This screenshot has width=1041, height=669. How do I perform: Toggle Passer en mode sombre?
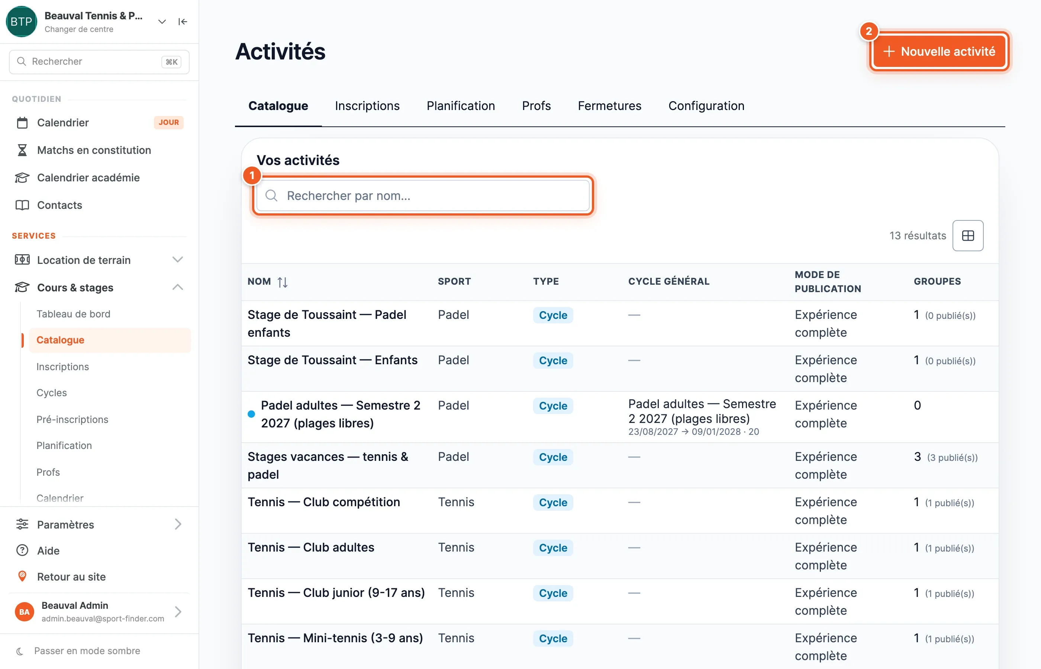coord(78,651)
